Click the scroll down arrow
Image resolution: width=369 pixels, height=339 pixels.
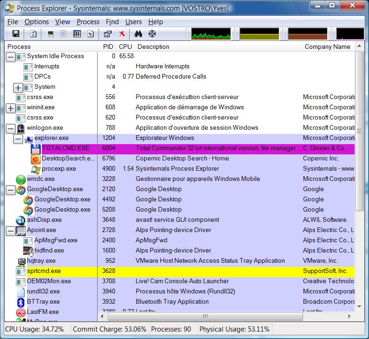(359, 306)
